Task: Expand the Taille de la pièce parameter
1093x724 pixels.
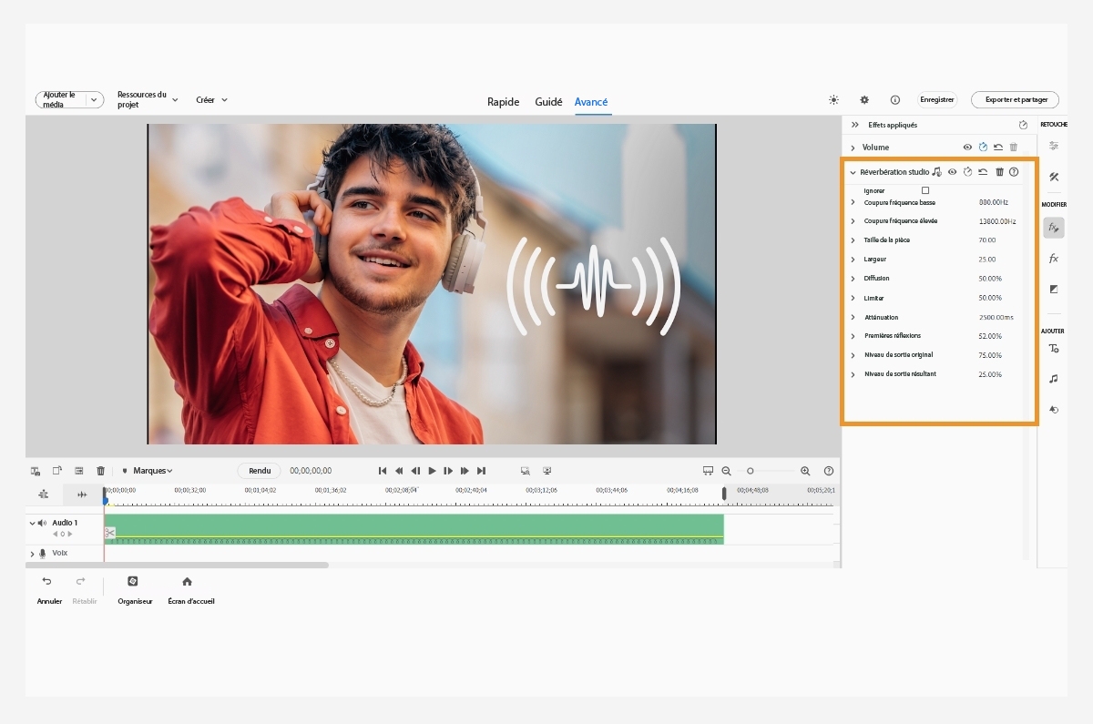Action: [x=853, y=240]
